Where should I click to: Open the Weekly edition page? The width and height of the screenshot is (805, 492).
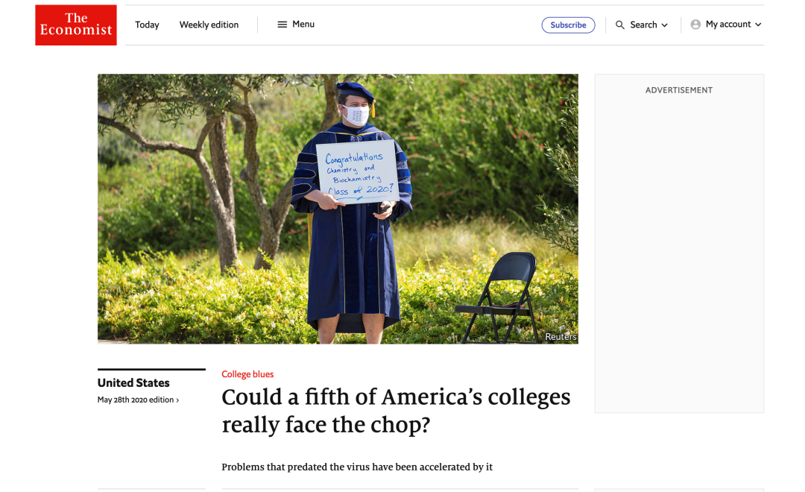[x=209, y=25]
